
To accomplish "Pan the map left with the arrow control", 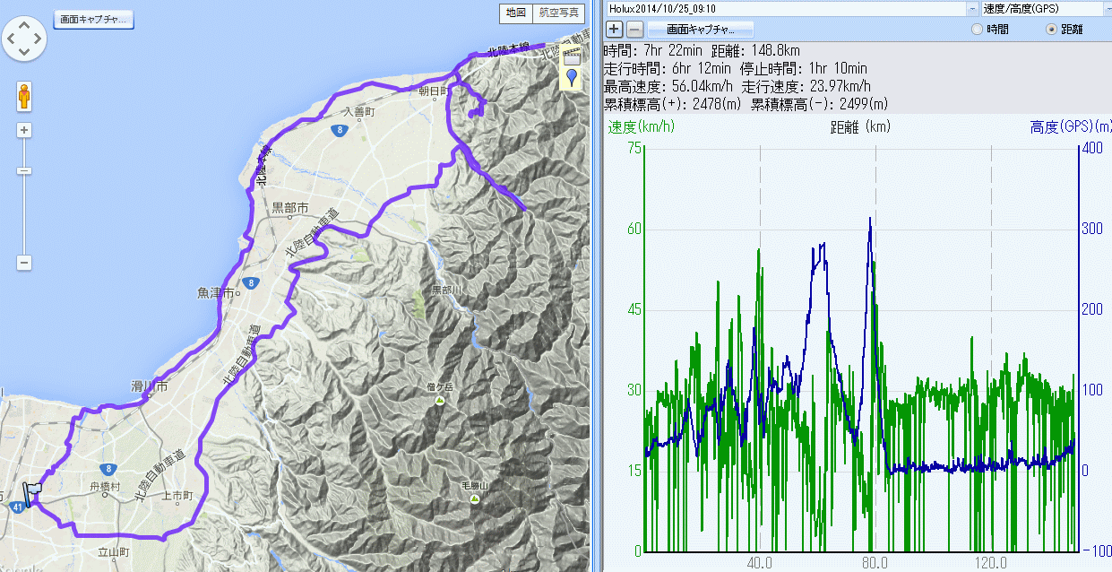I will (x=12, y=38).
